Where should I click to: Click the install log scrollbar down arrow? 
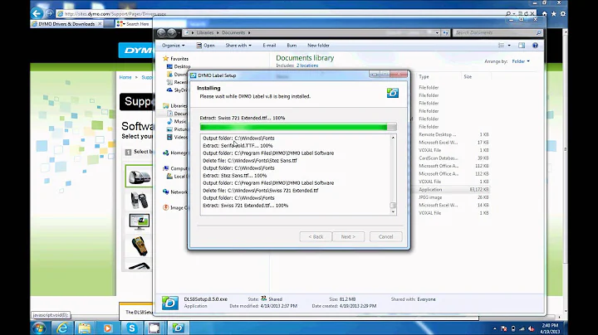click(393, 211)
